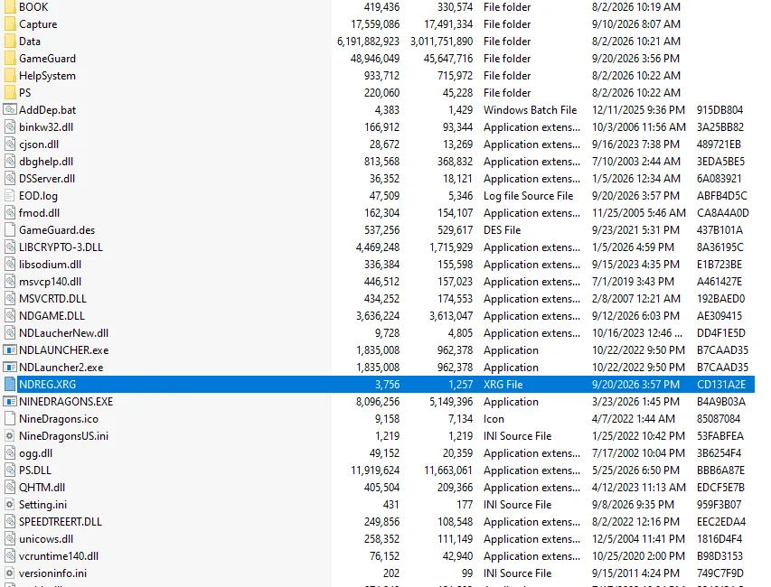Select the unicows.dll file name

[x=46, y=539]
